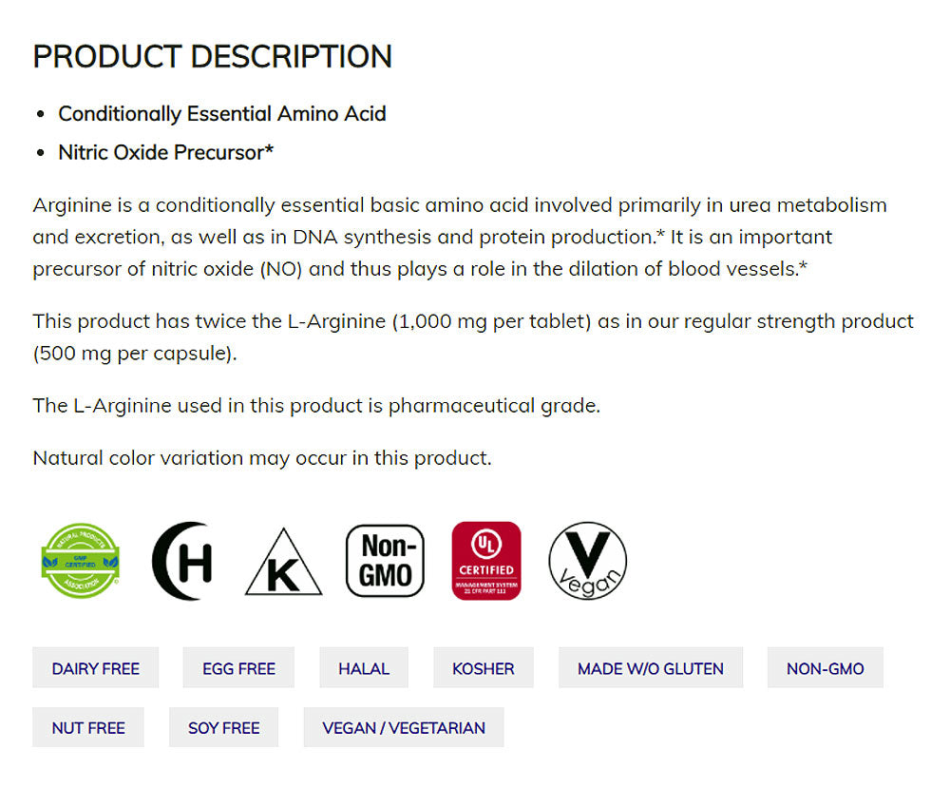This screenshot has height=788, width=950.
Task: Choose the Non-GMO text tag
Action: pyautogui.click(x=826, y=668)
